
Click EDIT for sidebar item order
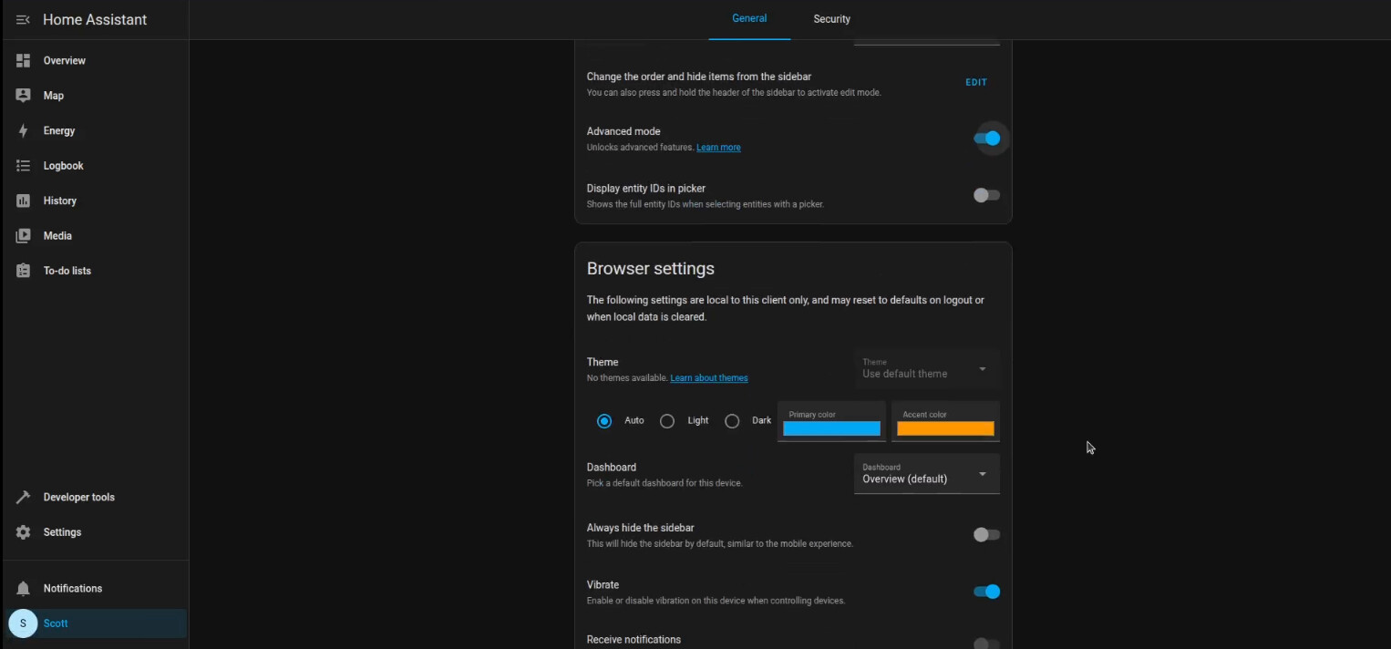(976, 82)
